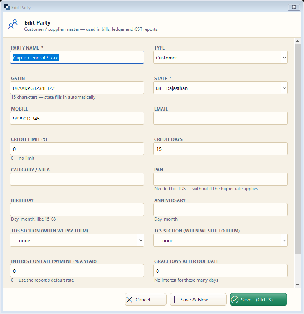Close the Edit Party window
This screenshot has width=304, height=314.
click(x=294, y=7)
